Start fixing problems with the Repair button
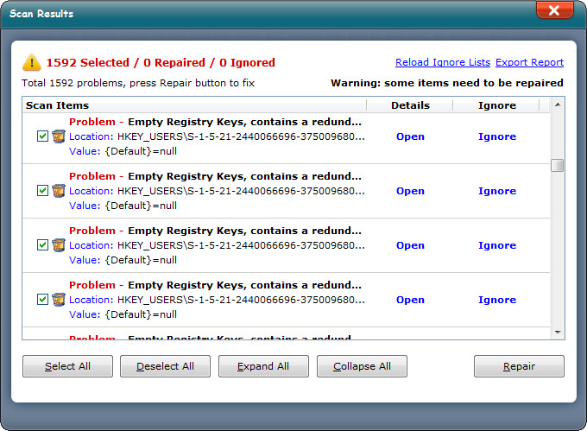The image size is (587, 431). 519,366
